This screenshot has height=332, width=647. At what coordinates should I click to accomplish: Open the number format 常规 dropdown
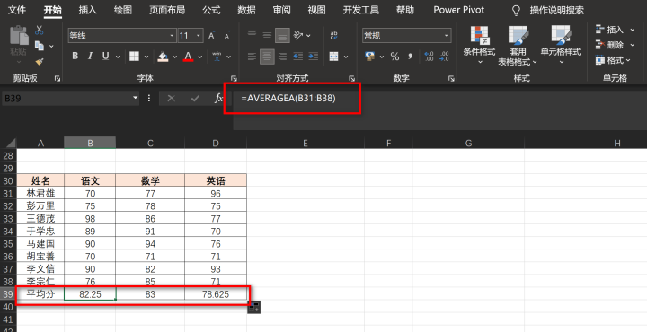pos(446,36)
